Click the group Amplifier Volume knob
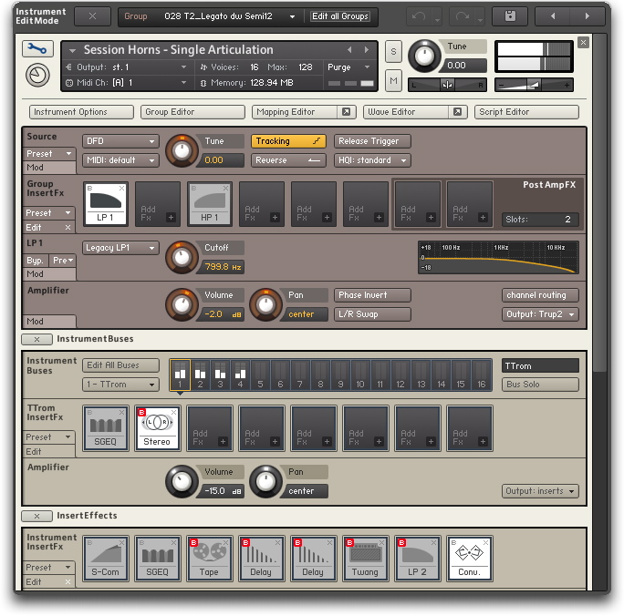This screenshot has width=624, height=616. tap(182, 305)
